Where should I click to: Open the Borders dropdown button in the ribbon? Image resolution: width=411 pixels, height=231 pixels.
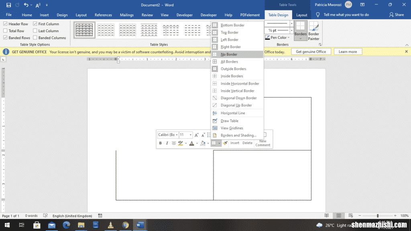300,31
